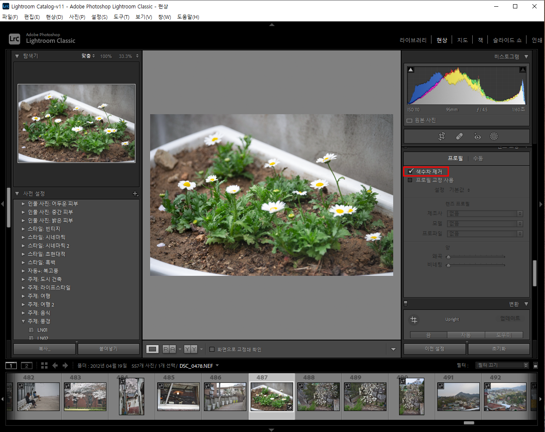Activate the Guided Upright tool icon

click(414, 320)
